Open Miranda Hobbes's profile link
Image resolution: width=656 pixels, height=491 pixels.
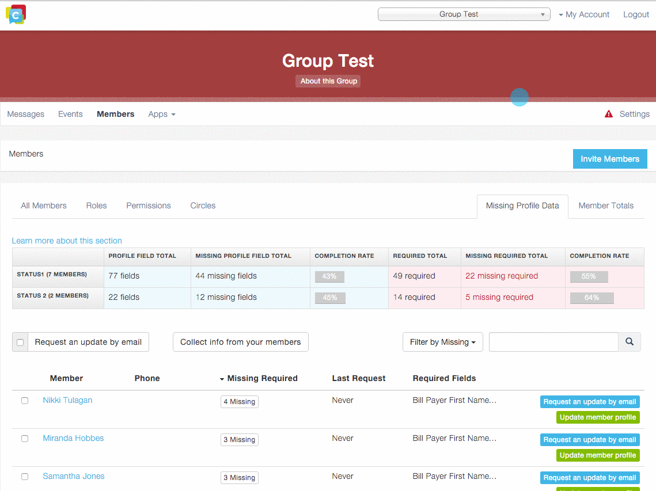pyautogui.click(x=73, y=438)
